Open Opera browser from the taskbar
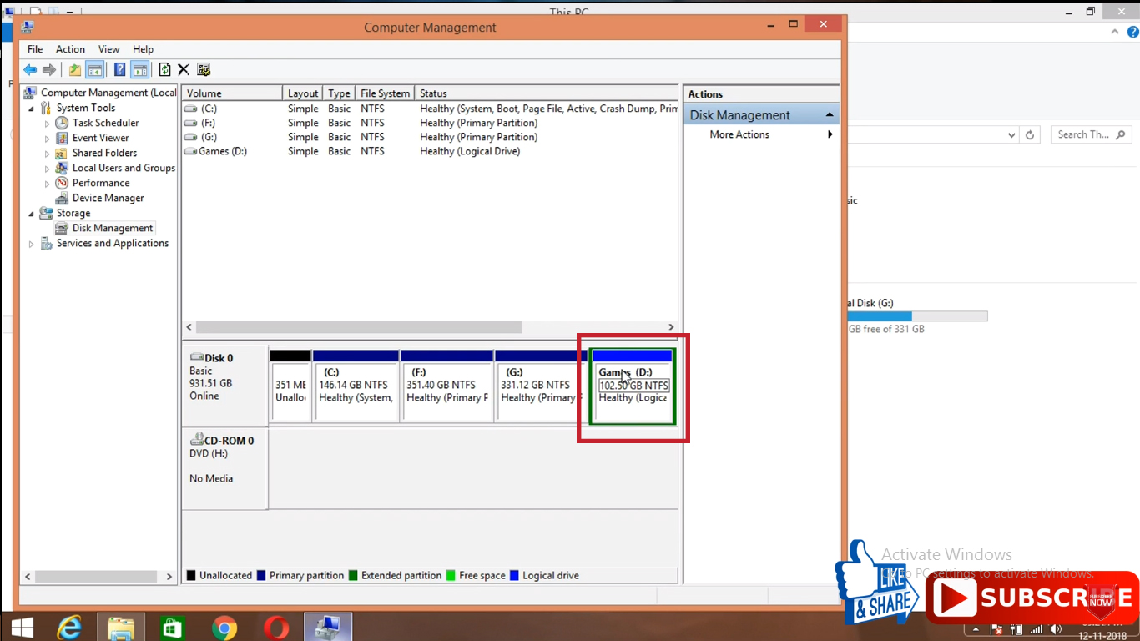The height and width of the screenshot is (641, 1140). coord(276,628)
